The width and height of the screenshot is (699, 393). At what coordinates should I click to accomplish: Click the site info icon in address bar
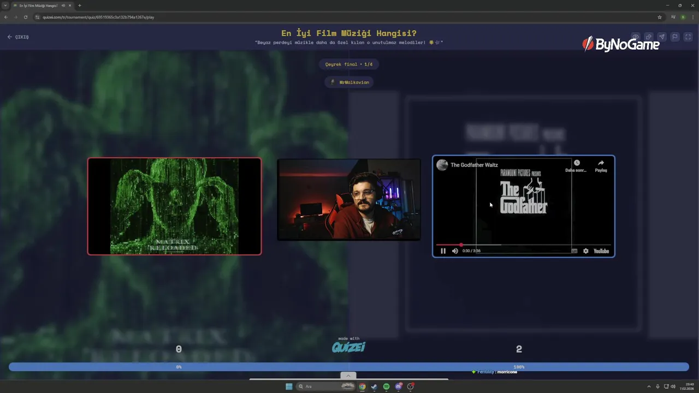pos(38,17)
